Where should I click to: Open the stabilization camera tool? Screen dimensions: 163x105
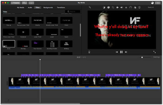[117, 7]
